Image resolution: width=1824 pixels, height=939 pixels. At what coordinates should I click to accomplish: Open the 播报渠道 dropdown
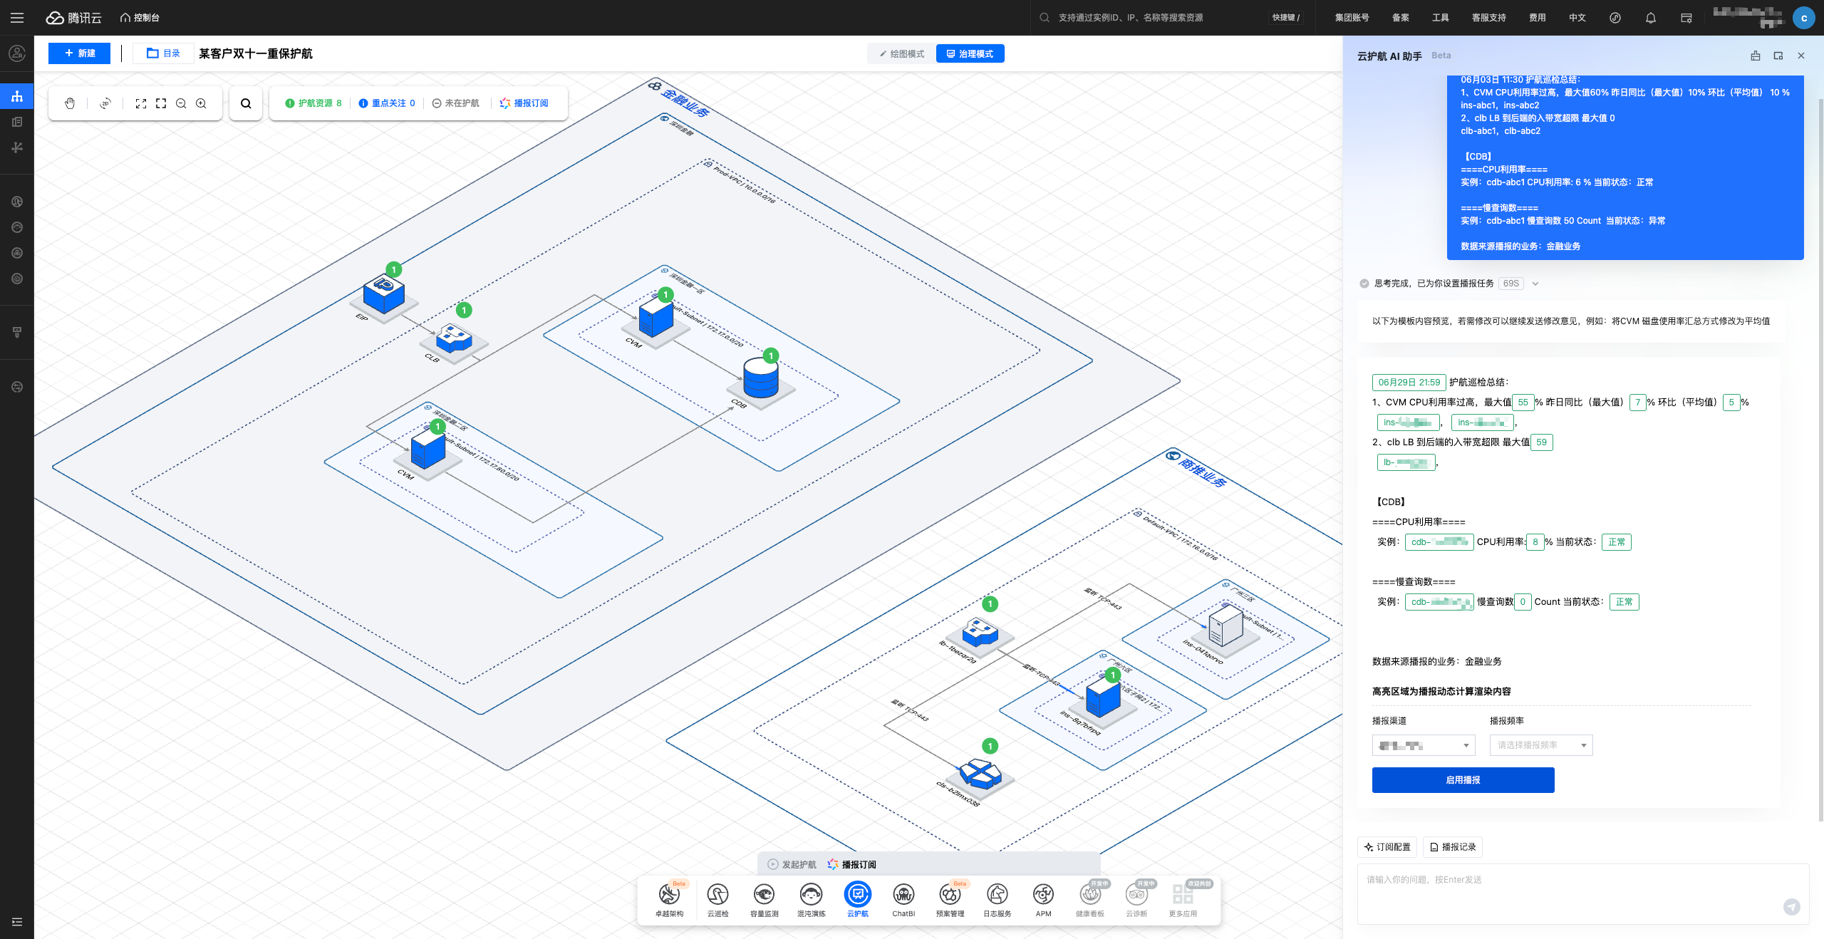(1423, 745)
